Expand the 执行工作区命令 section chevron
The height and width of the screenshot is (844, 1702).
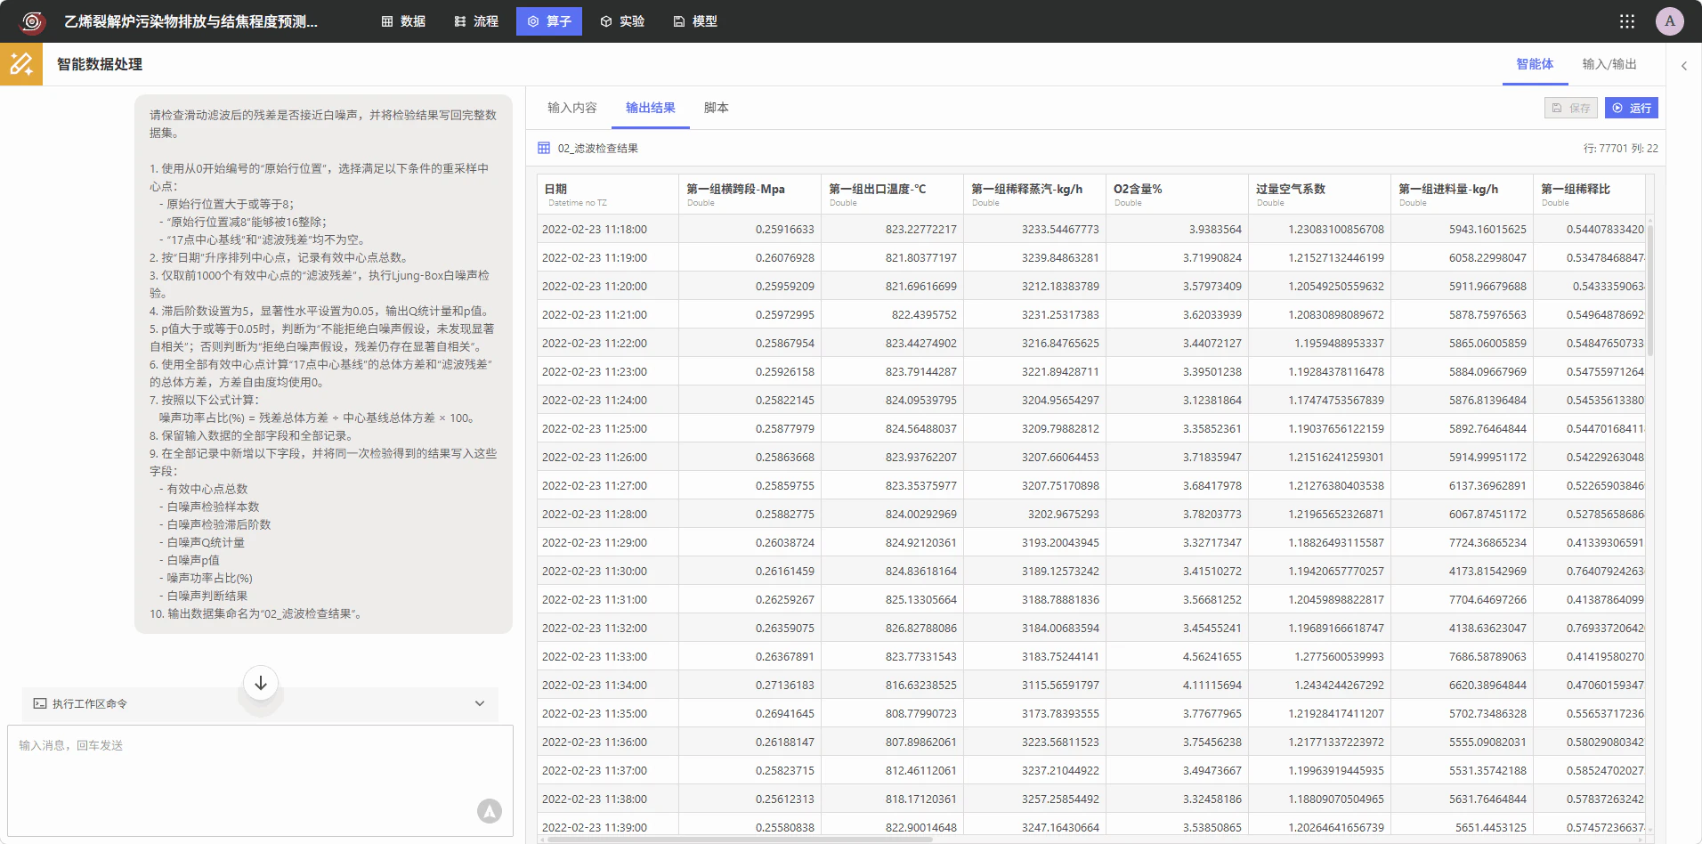[x=480, y=703]
